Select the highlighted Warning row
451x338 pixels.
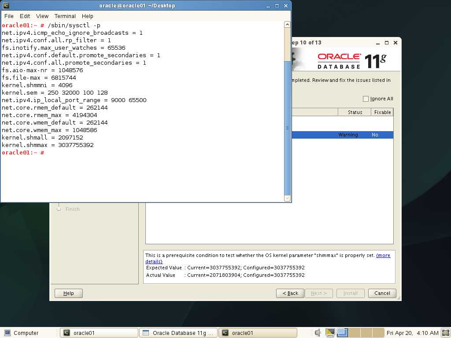342,135
